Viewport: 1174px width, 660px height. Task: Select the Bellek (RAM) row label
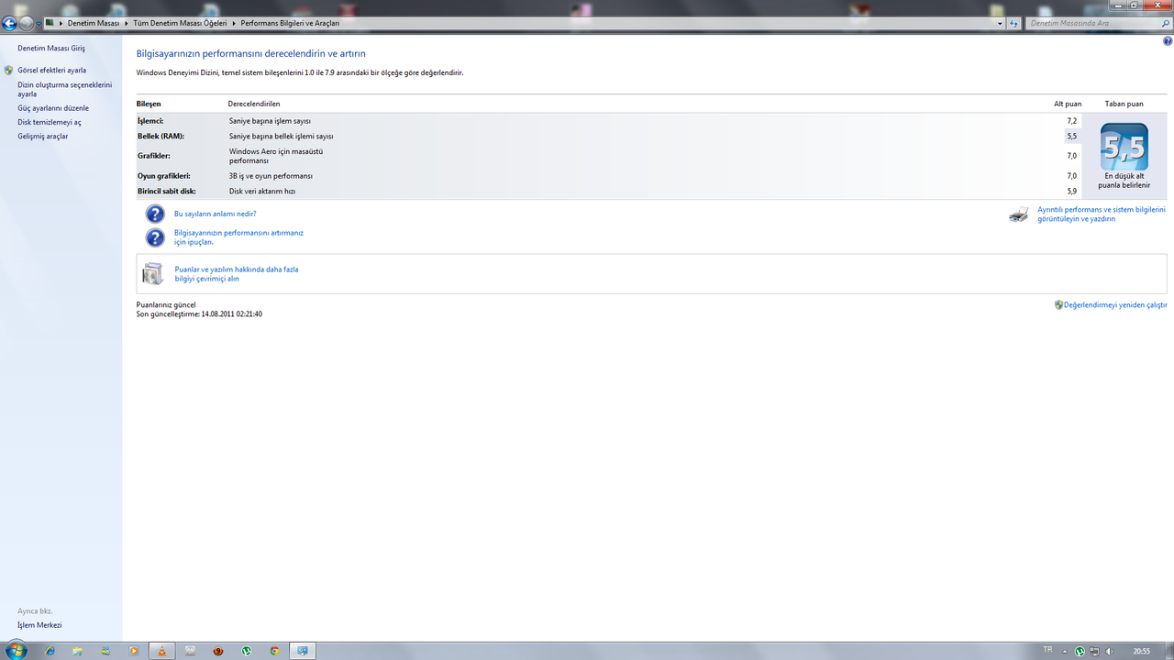tap(161, 136)
